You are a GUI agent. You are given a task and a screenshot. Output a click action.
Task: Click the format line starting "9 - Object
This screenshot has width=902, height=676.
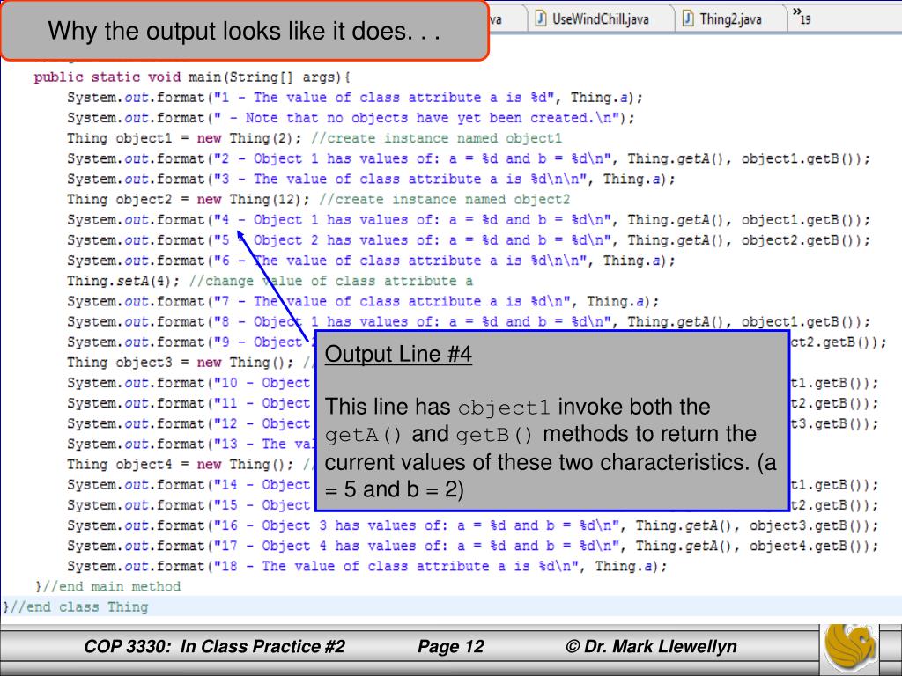click(x=190, y=342)
